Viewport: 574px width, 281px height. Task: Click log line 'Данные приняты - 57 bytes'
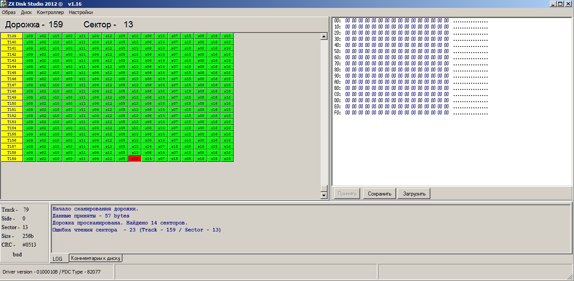click(x=91, y=216)
